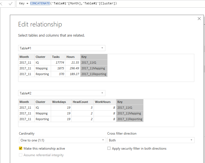Expand the Cross filter direction dropdown
Image resolution: width=205 pixels, height=163 pixels.
click(x=151, y=140)
